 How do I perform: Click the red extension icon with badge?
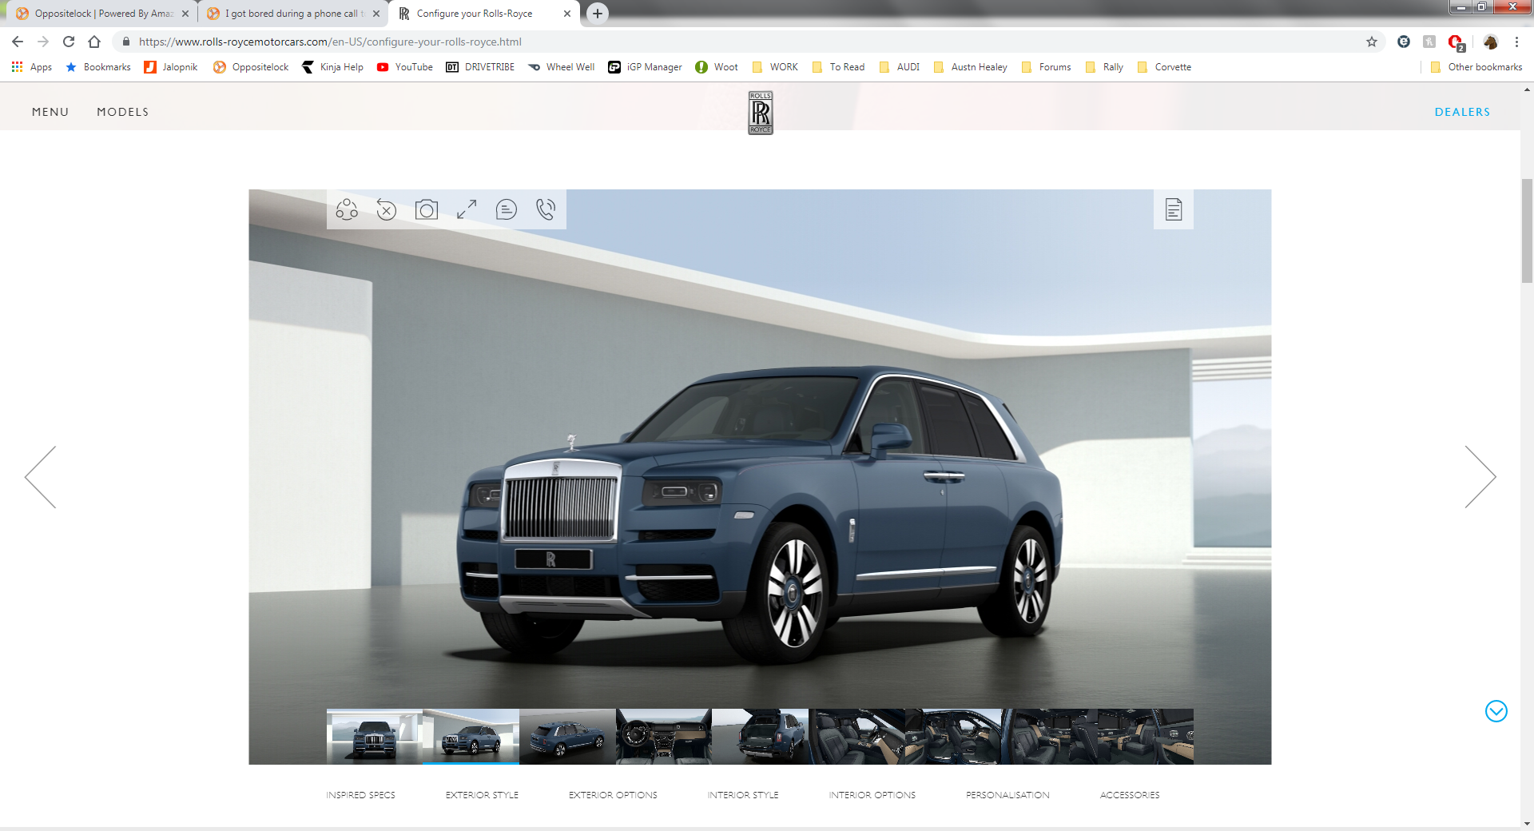1457,42
